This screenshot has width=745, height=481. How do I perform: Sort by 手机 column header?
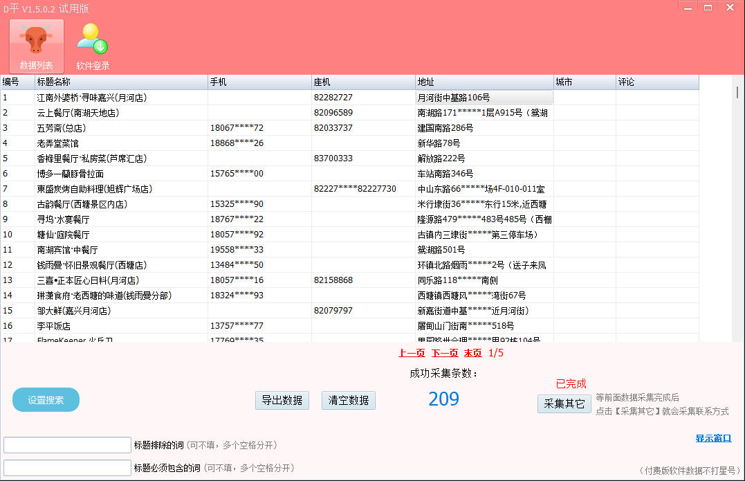pos(260,82)
